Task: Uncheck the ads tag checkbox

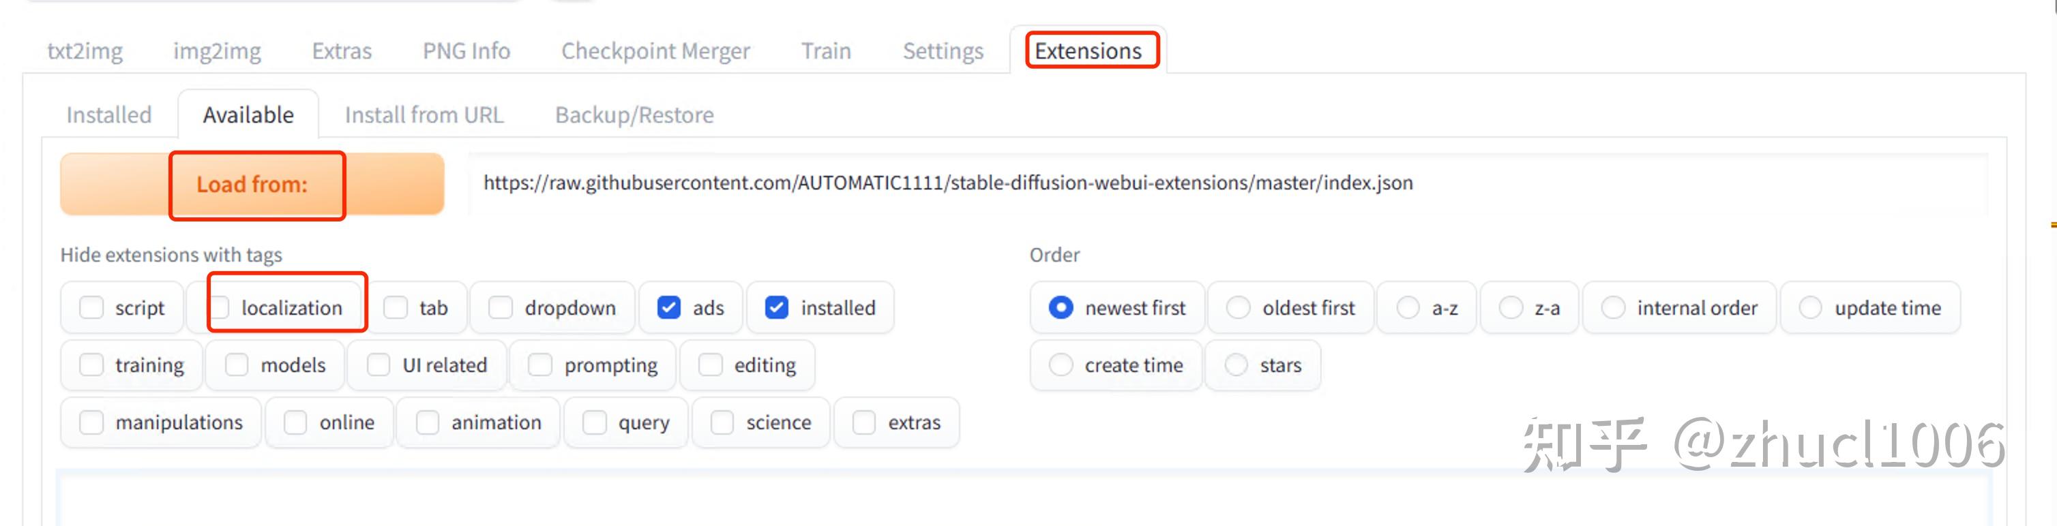Action: pyautogui.click(x=669, y=307)
